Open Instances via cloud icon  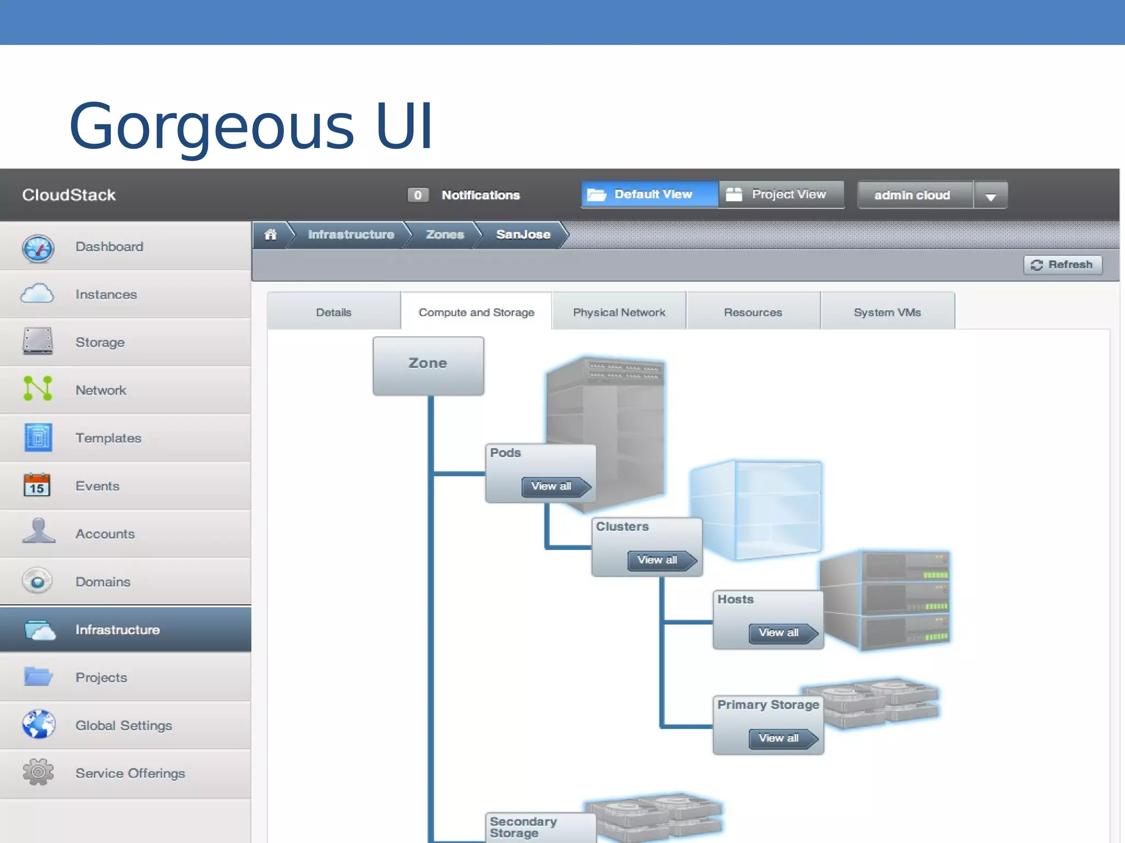click(37, 294)
